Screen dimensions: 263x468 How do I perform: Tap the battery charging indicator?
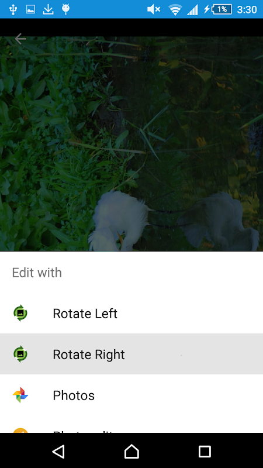[217, 9]
